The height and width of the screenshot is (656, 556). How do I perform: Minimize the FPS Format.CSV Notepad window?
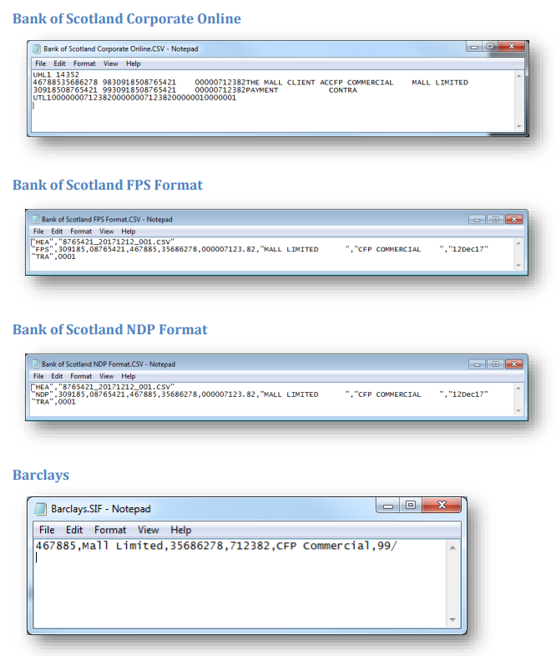tap(477, 220)
